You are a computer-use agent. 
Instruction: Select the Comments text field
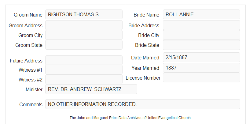143,104
